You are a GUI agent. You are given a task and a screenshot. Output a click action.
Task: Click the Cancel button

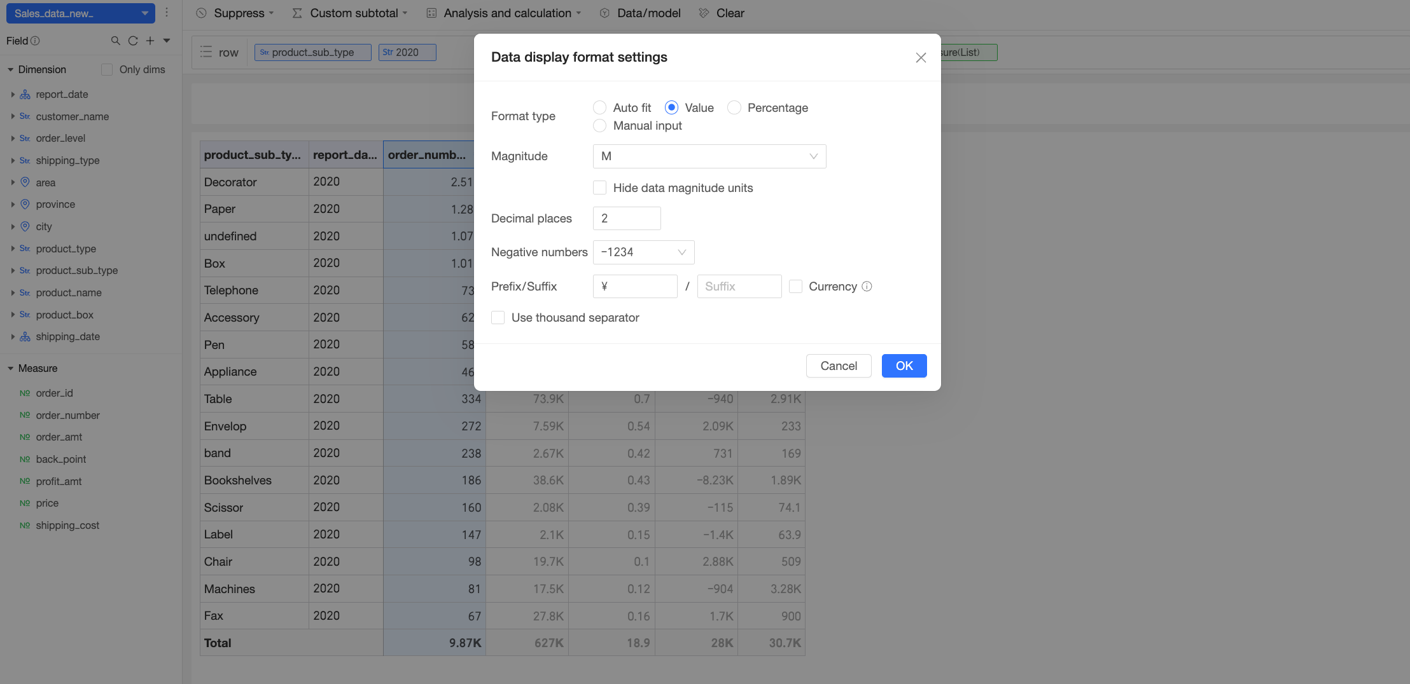839,366
